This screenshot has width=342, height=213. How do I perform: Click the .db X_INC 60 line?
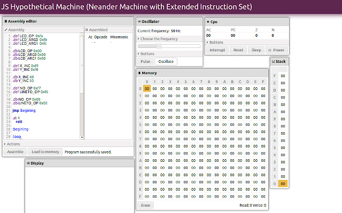click(23, 77)
